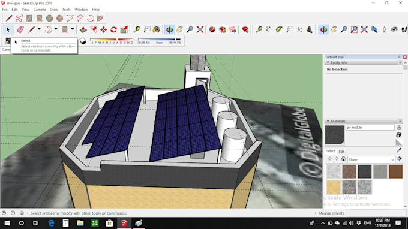This screenshot has width=408, height=229.
Task: Select the Move tool
Action: [104, 29]
